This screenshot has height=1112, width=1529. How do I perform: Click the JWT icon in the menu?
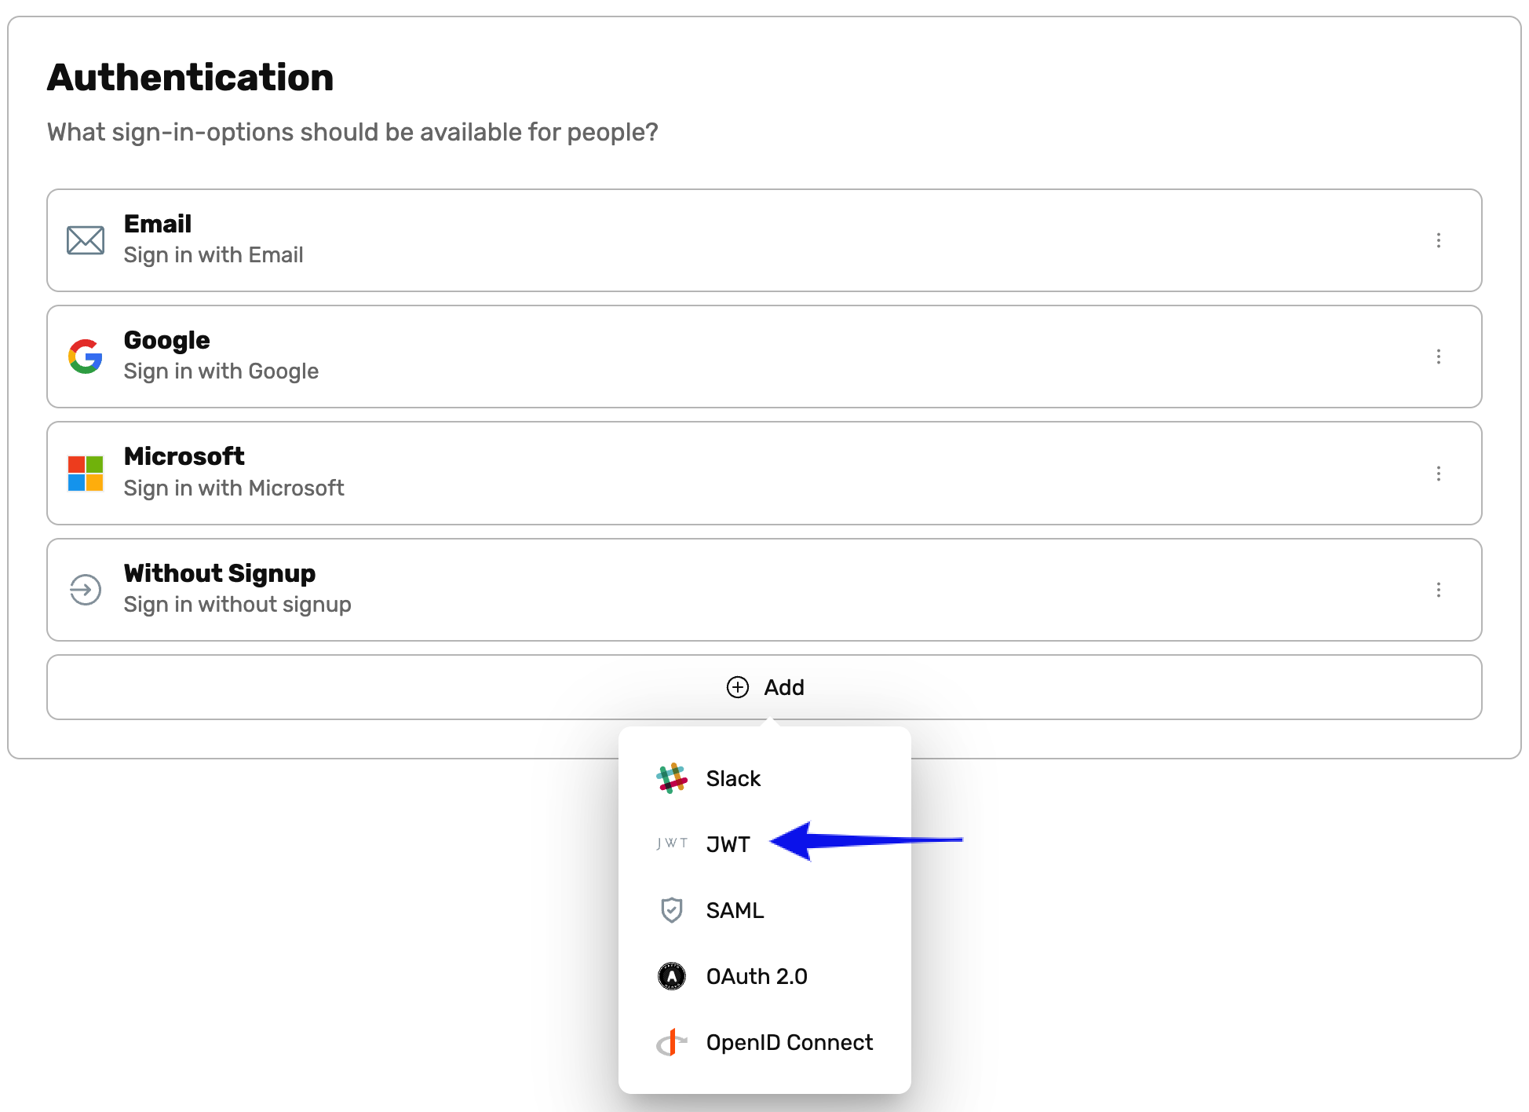[672, 843]
